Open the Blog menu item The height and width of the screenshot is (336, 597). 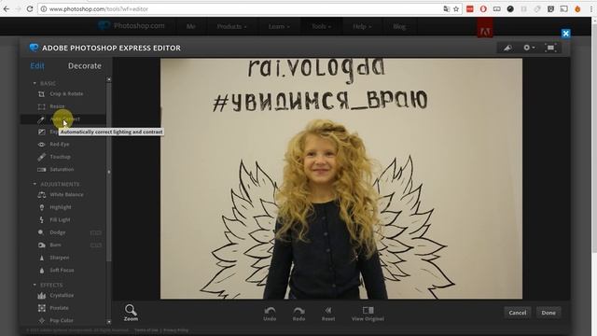pos(399,26)
